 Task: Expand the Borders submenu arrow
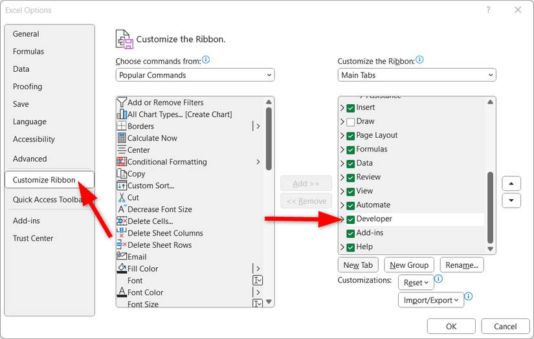258,126
